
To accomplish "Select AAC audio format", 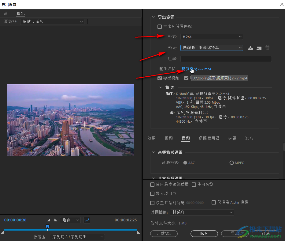I will (x=185, y=163).
